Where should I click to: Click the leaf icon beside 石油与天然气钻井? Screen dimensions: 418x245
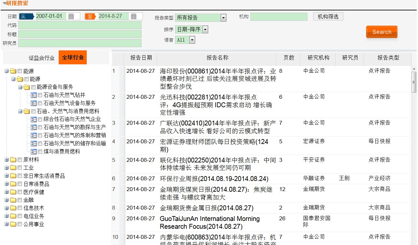tap(34, 95)
